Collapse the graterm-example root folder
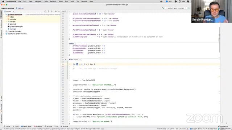The height and width of the screenshot is (130, 232). pos(4,14)
